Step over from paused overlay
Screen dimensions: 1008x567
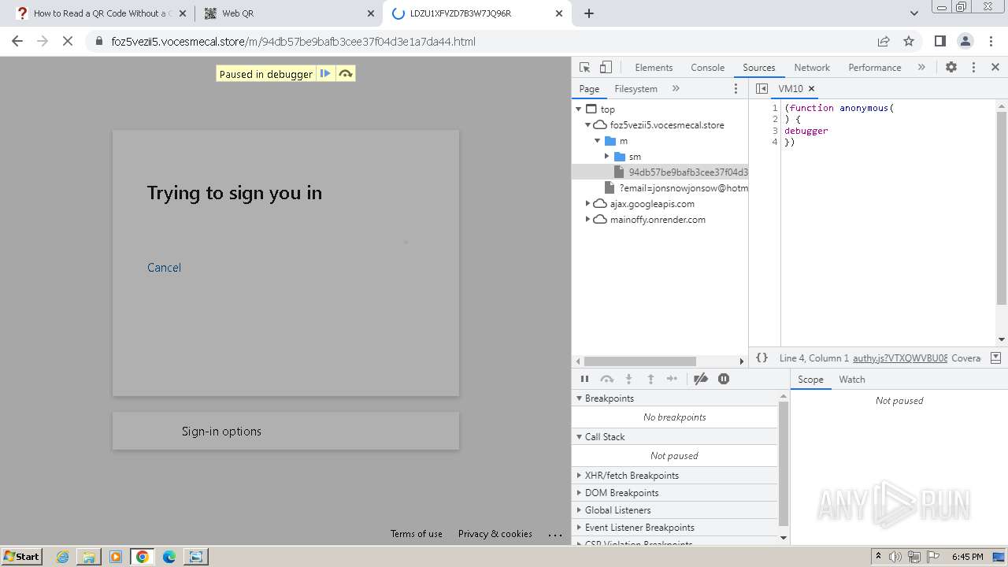point(346,74)
